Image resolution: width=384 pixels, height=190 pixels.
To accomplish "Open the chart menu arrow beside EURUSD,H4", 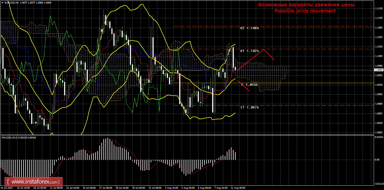I will [x=2, y=3].
